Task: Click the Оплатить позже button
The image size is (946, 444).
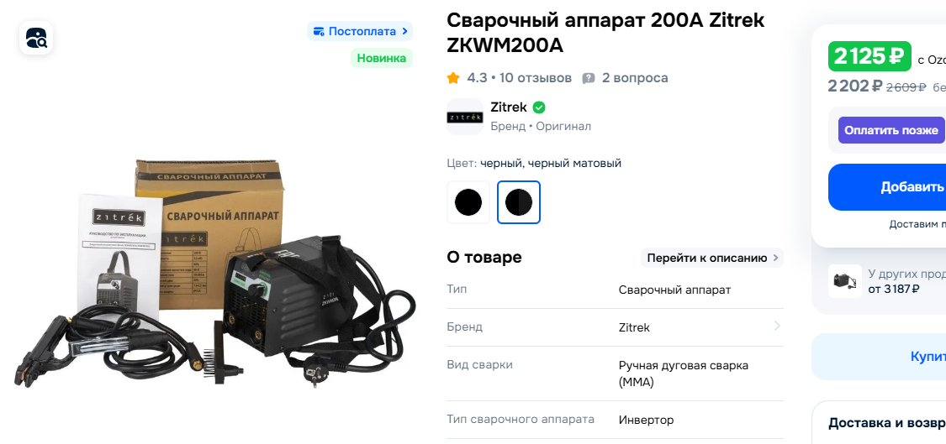Action: pyautogui.click(x=891, y=130)
